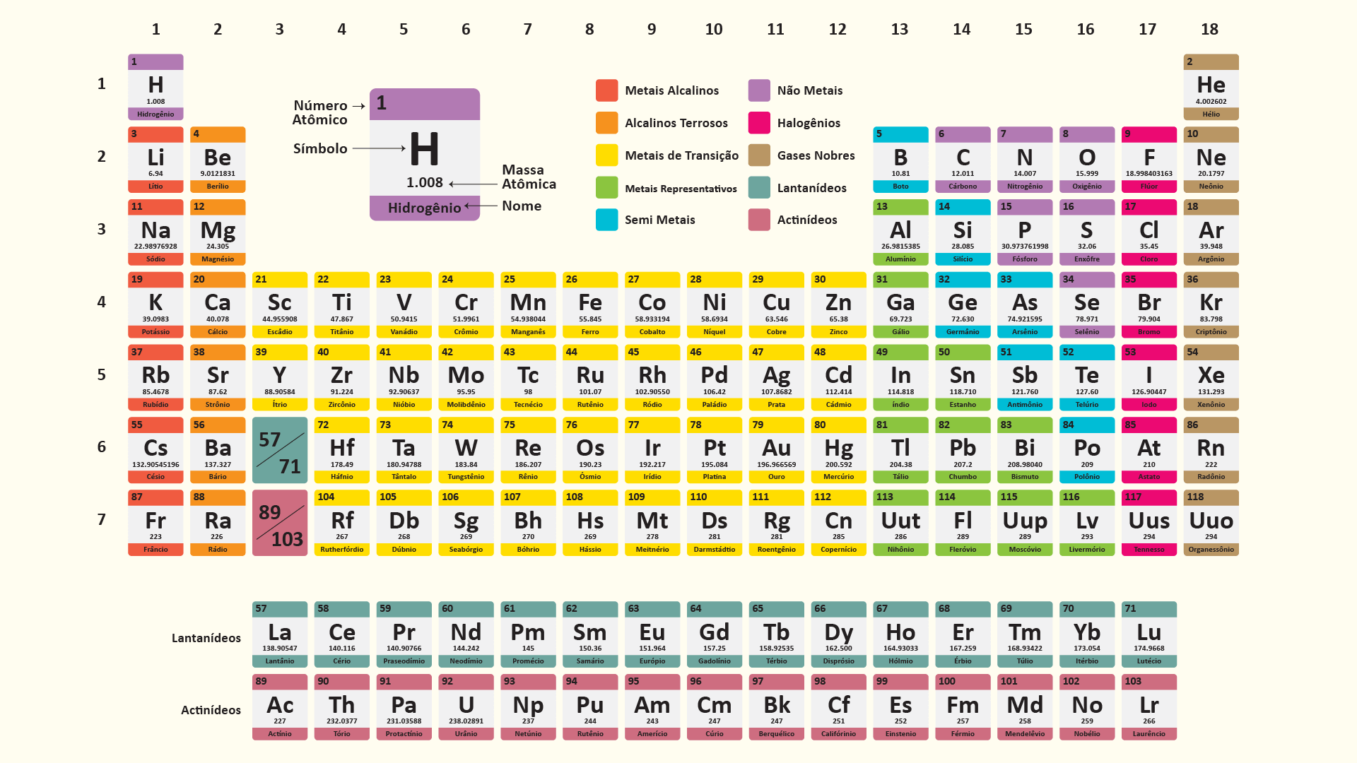
Task: Click the large Hidrogênio example card
Action: [425, 155]
